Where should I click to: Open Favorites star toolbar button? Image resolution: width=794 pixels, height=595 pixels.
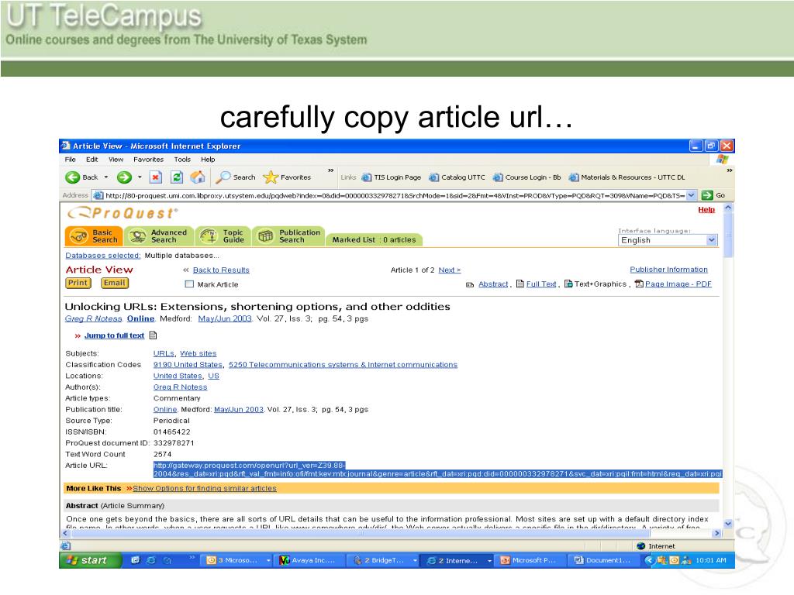(x=287, y=177)
